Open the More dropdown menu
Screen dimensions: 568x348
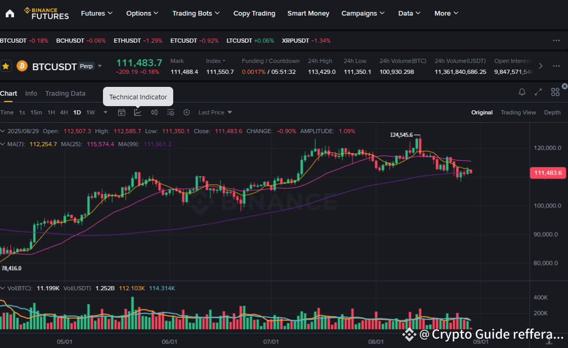click(446, 14)
